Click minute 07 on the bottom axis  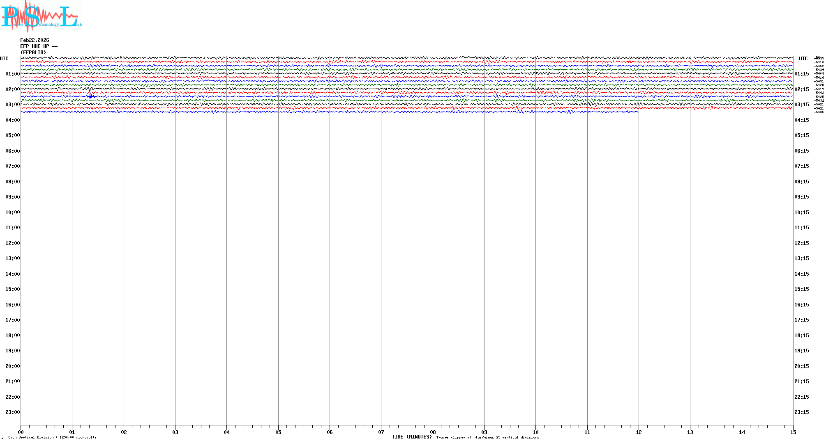(381, 432)
